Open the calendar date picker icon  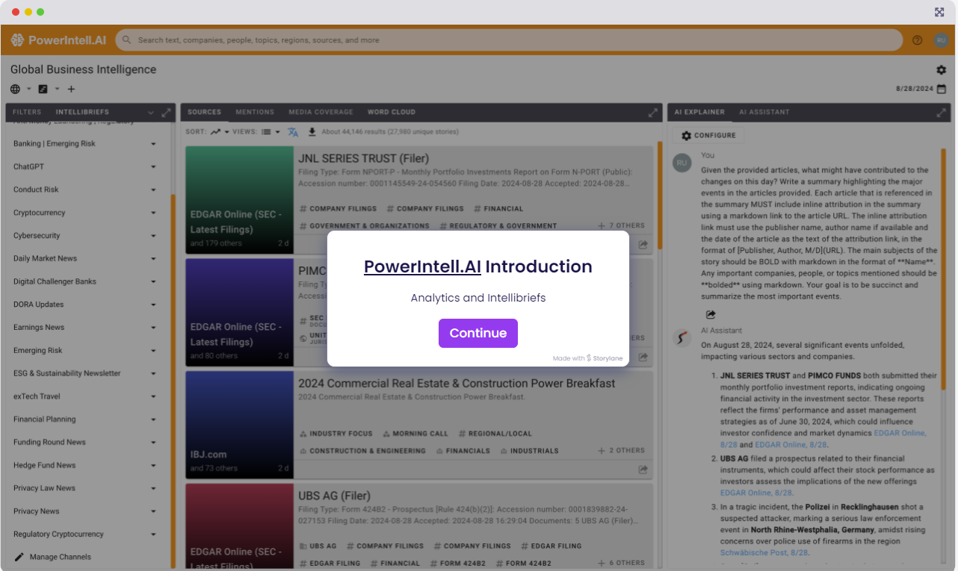[x=941, y=88]
